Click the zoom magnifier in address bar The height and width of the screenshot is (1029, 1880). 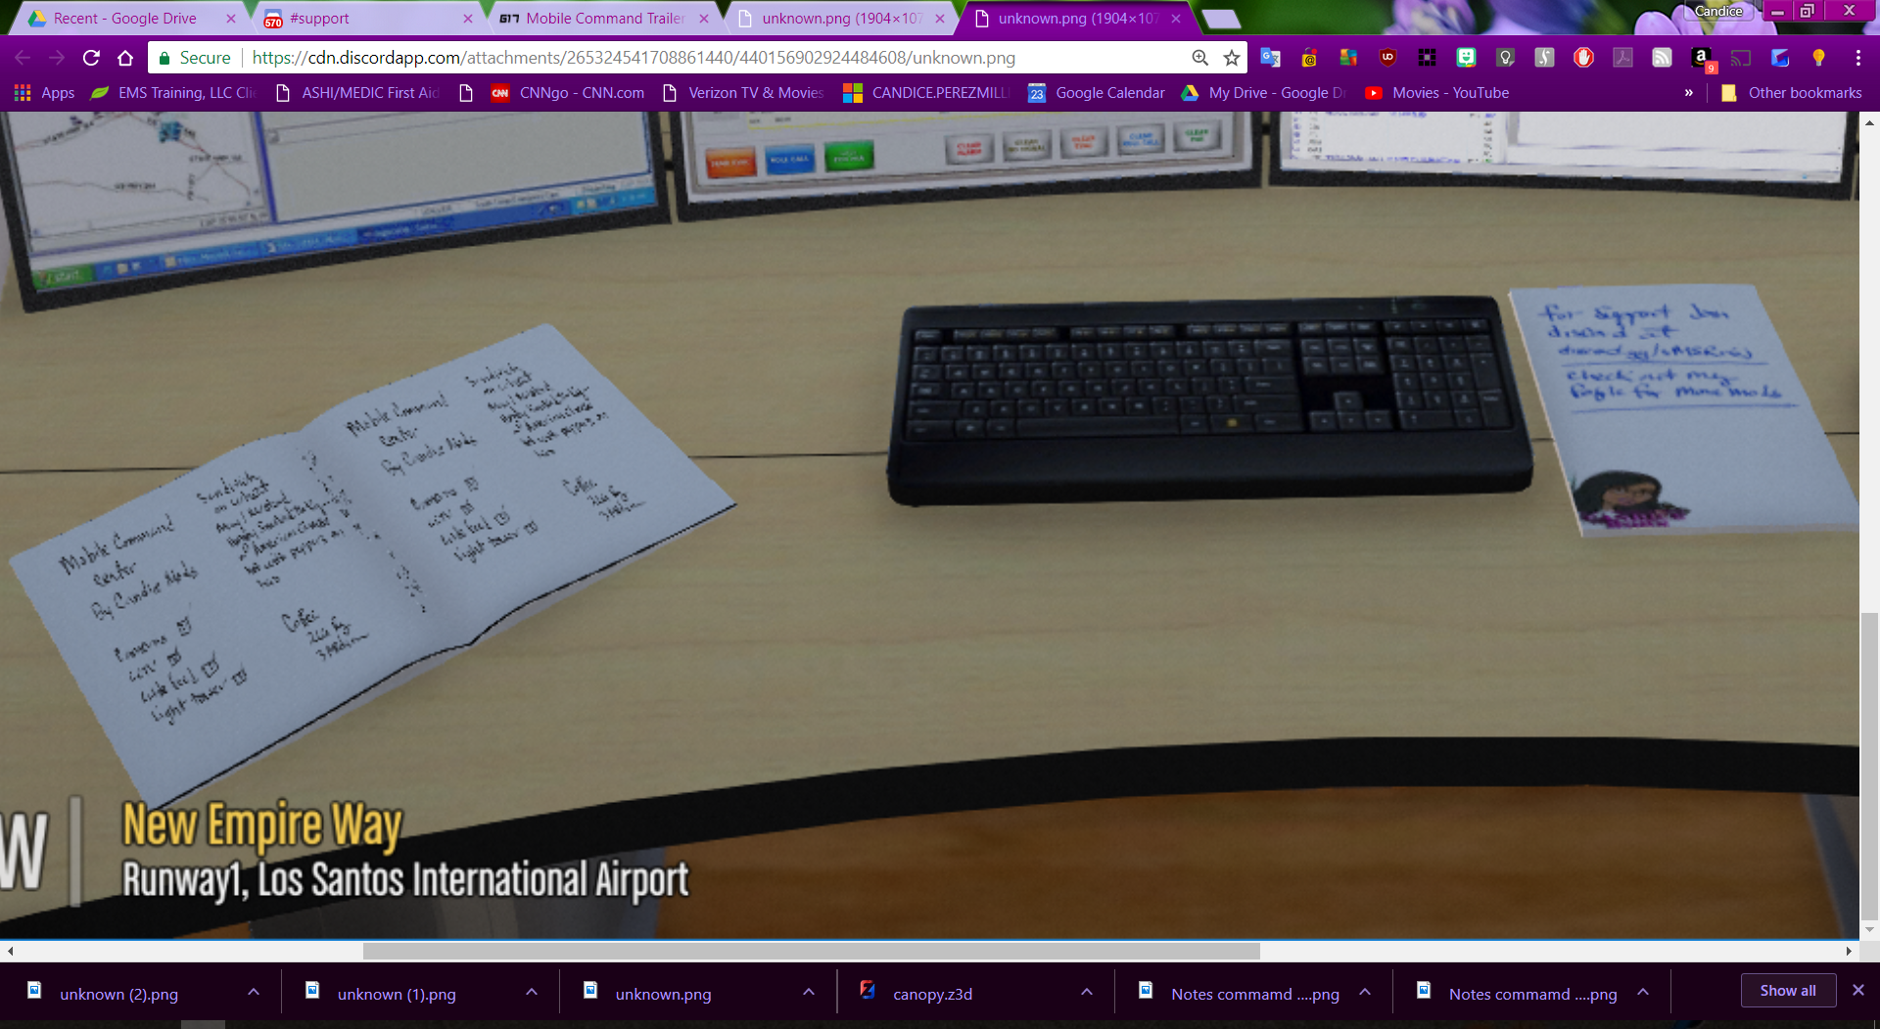[1199, 58]
